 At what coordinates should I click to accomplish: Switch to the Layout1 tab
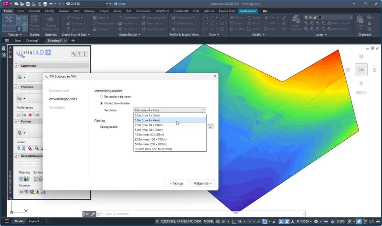coord(34,221)
